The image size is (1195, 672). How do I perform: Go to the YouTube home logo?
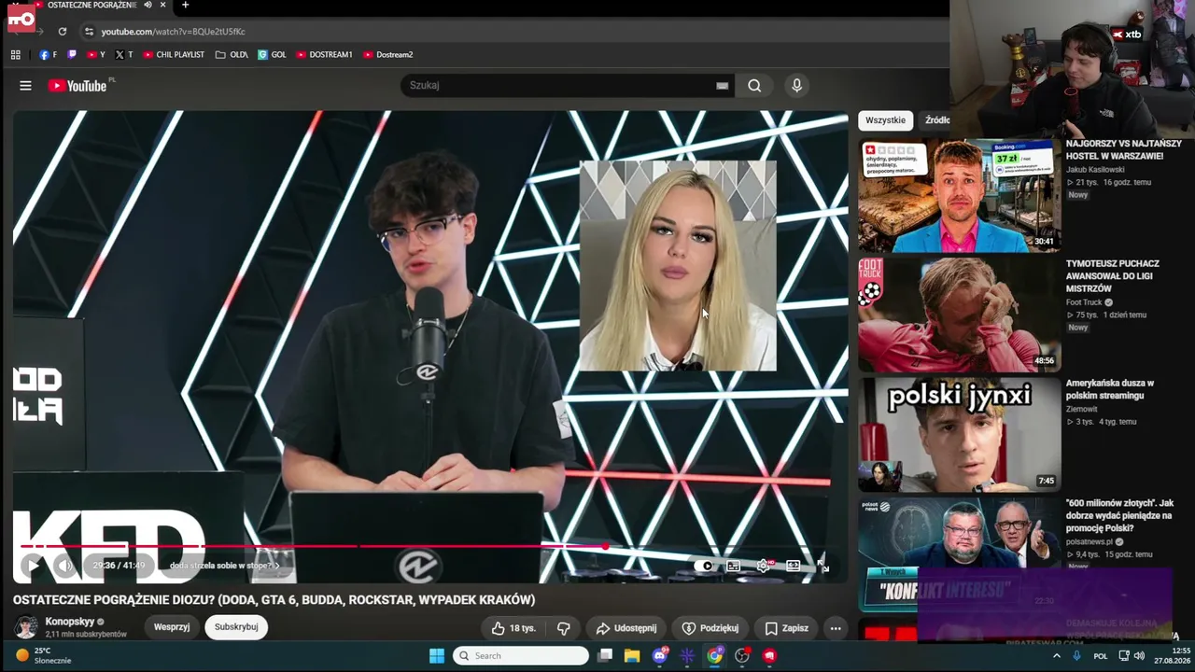tap(78, 86)
